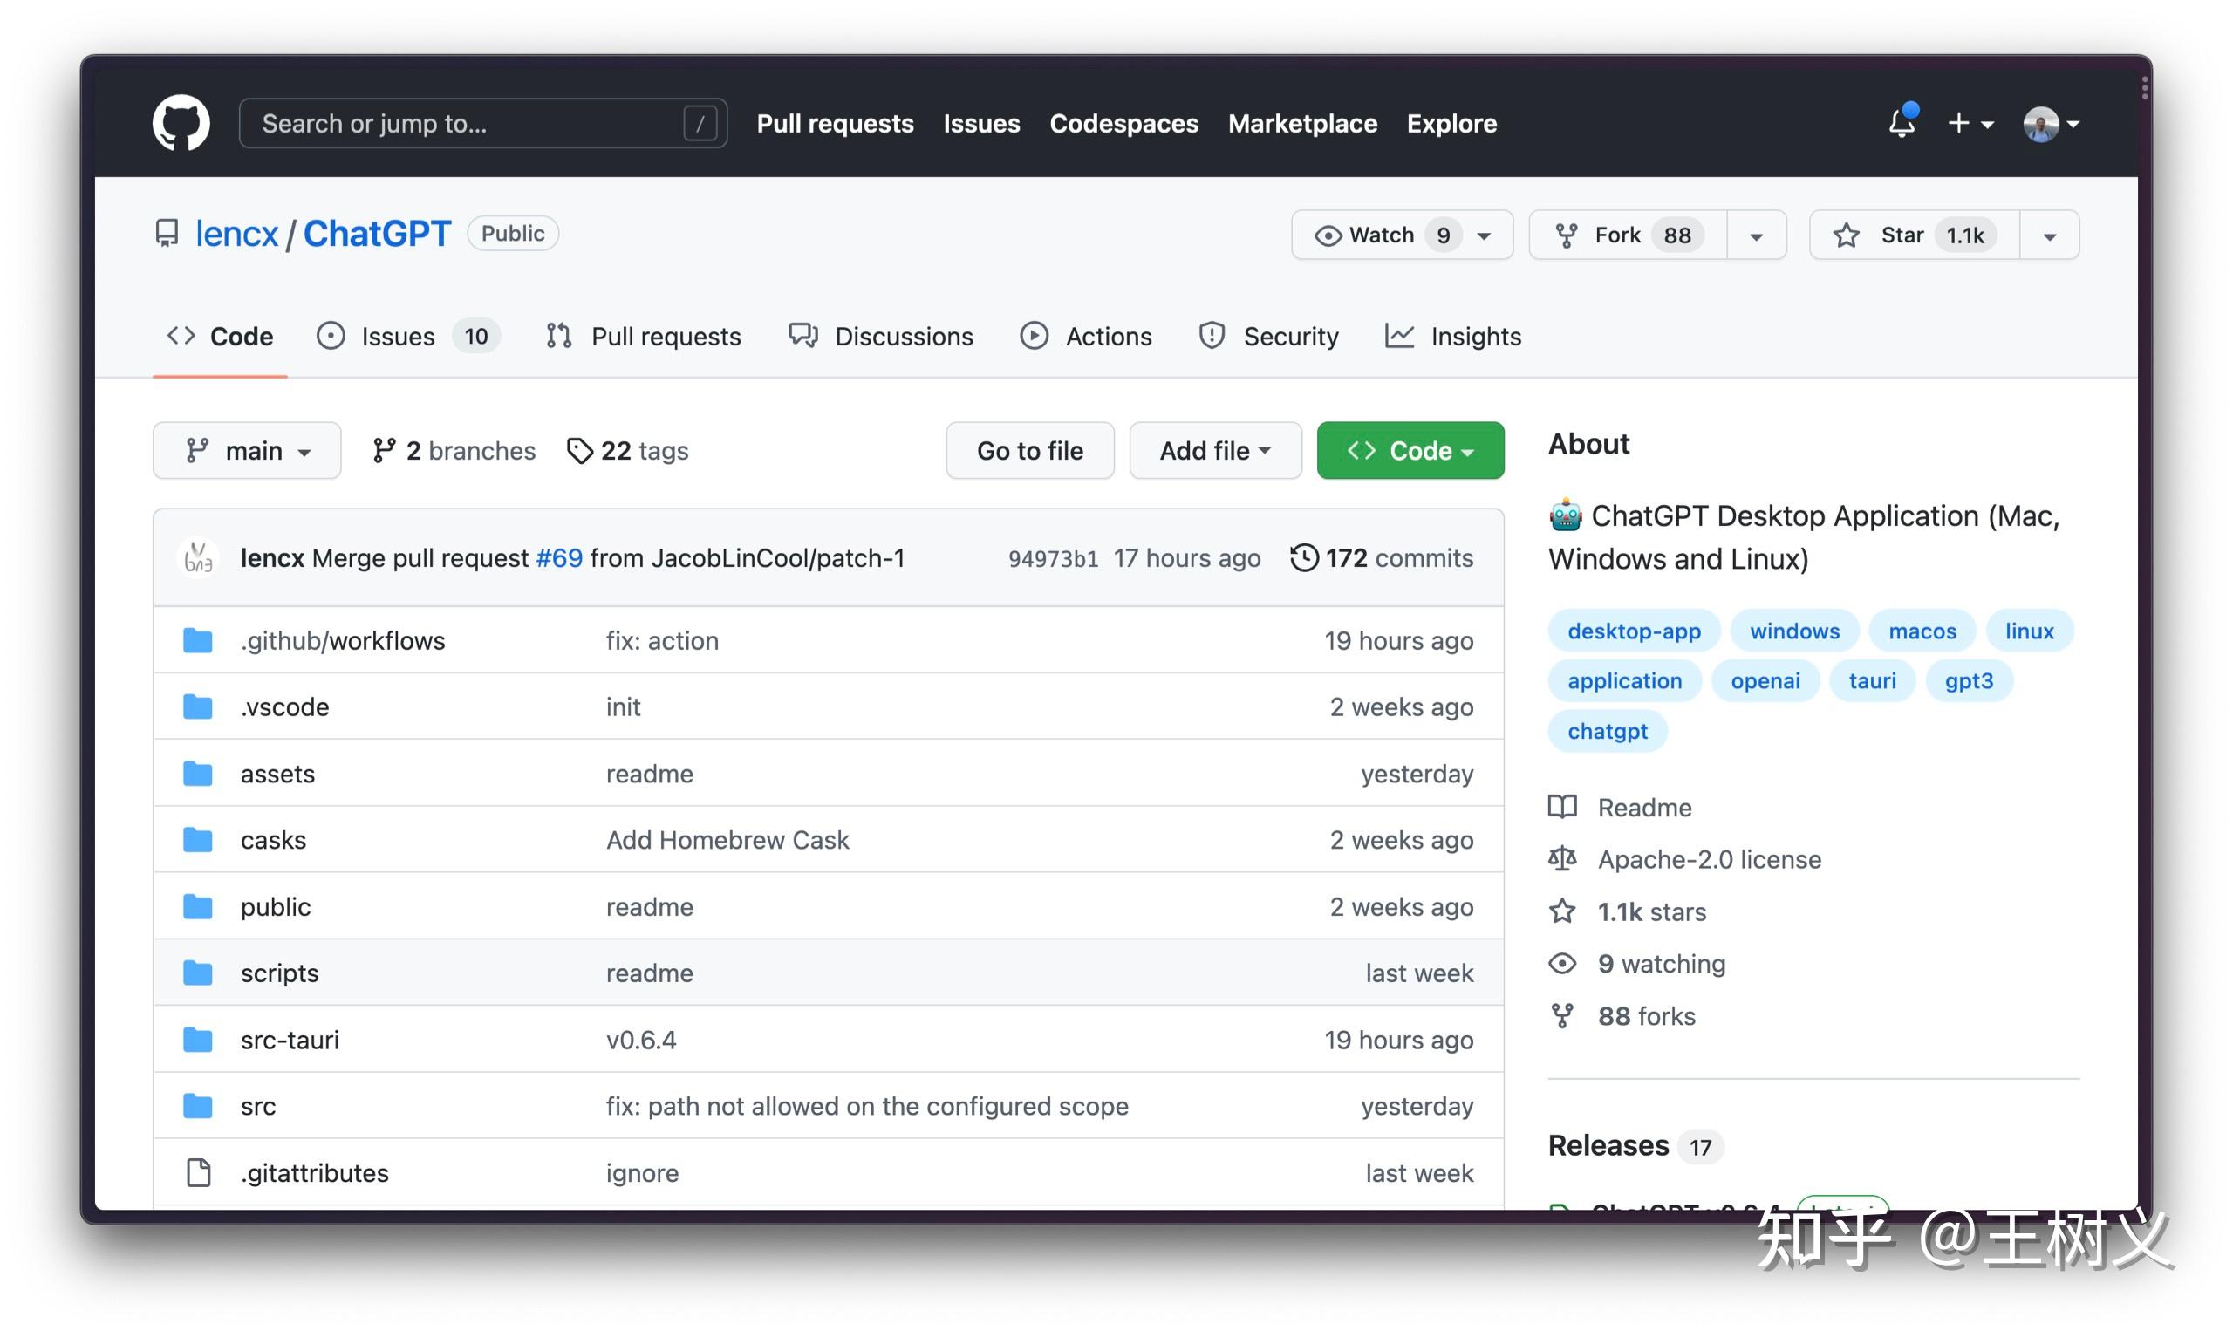Click the branches icon showing 2 branches
The height and width of the screenshot is (1331, 2233).
point(384,450)
